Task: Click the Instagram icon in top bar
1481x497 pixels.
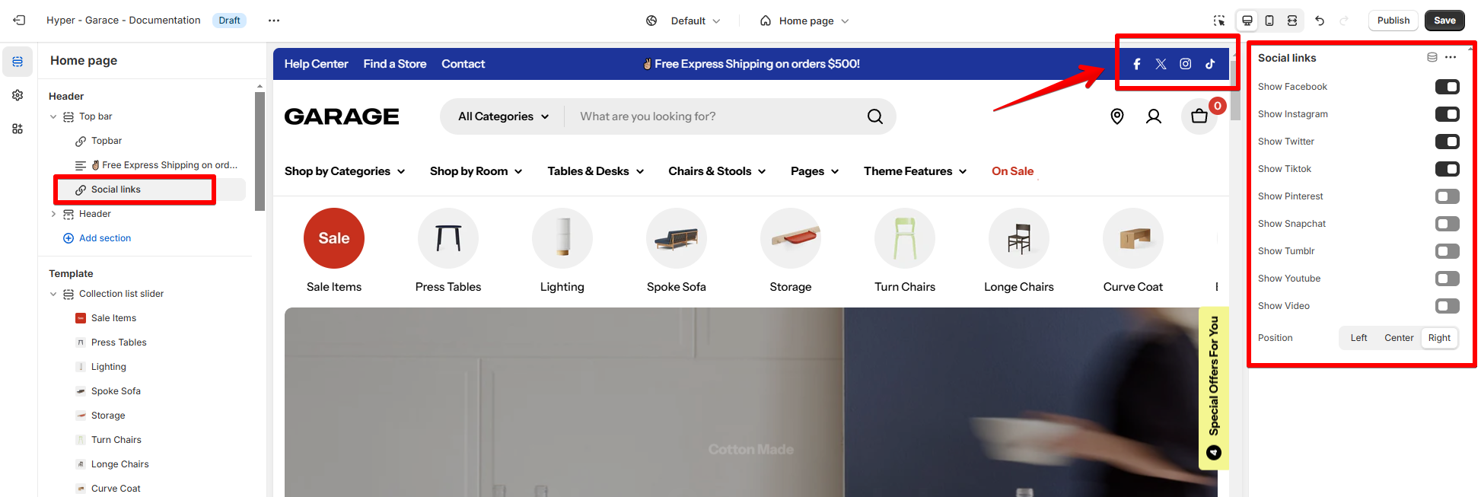Action: [1186, 64]
